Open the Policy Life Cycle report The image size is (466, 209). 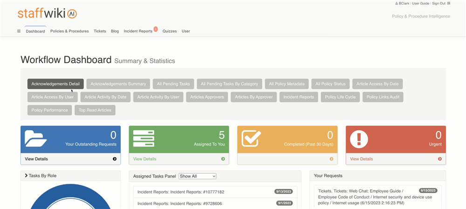[x=340, y=97]
